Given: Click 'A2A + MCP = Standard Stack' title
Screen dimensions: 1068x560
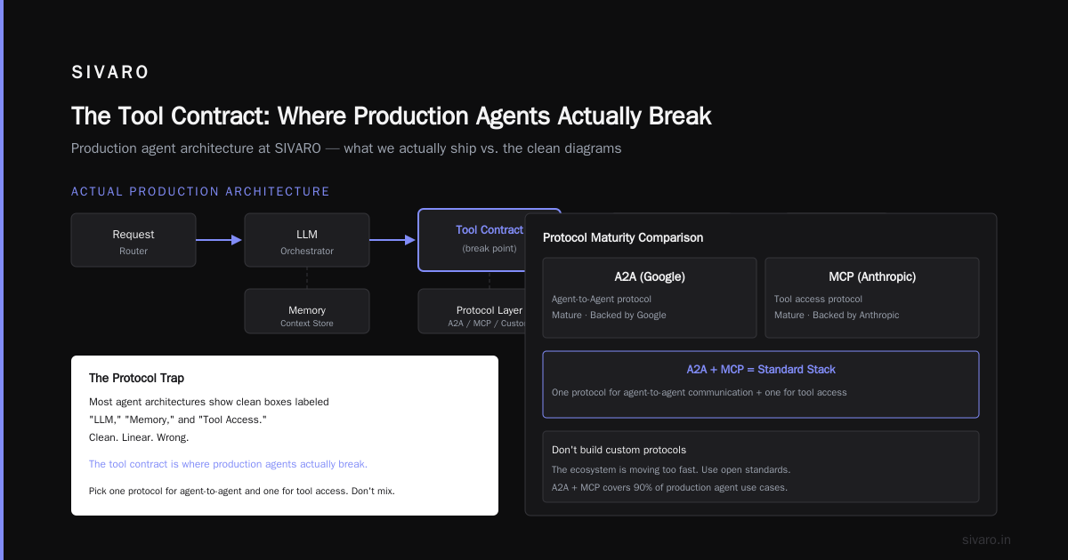Looking at the screenshot, I should [x=761, y=369].
